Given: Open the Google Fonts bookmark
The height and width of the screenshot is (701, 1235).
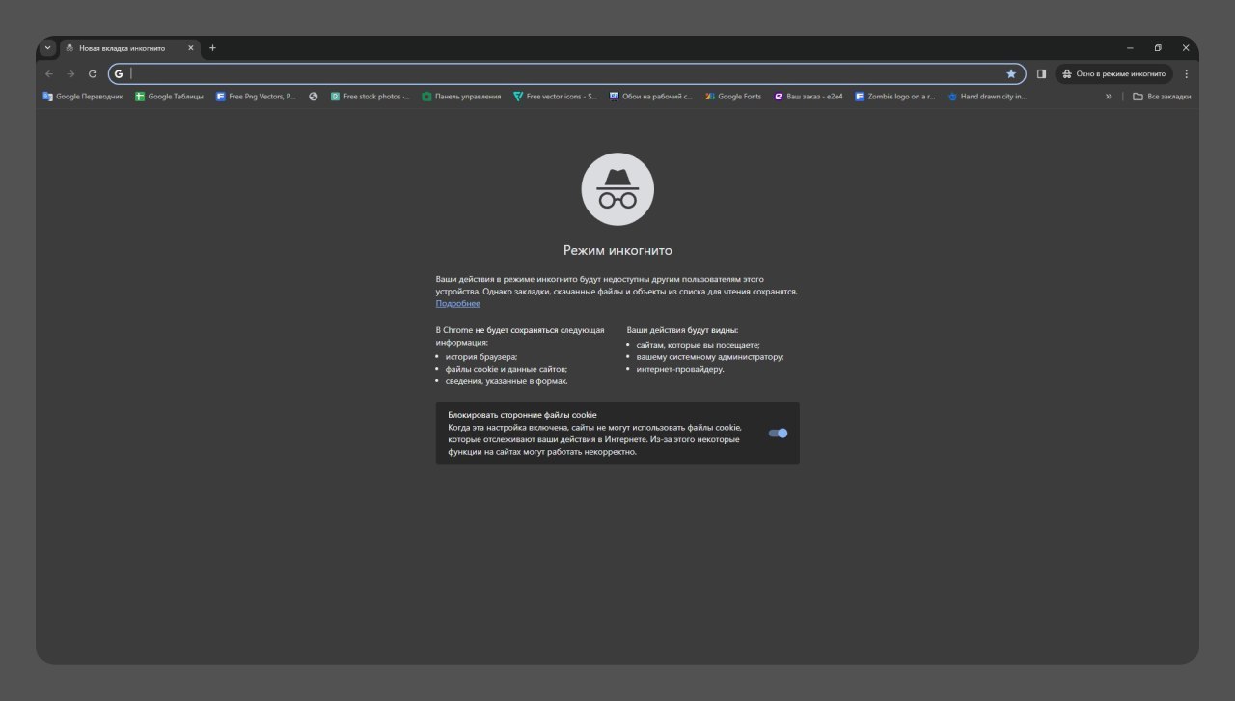Looking at the screenshot, I should (733, 96).
